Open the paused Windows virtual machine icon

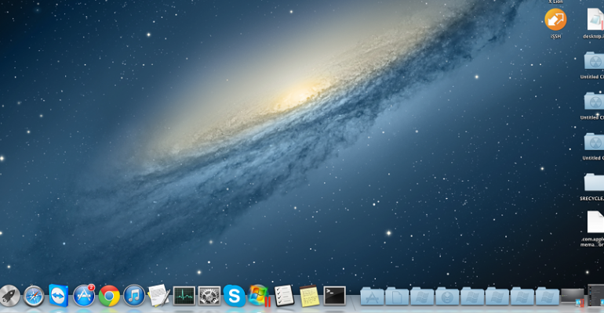pos(259,295)
